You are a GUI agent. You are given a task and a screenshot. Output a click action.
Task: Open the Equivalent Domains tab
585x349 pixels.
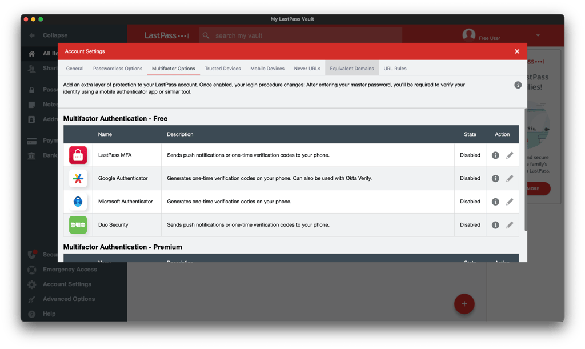352,69
